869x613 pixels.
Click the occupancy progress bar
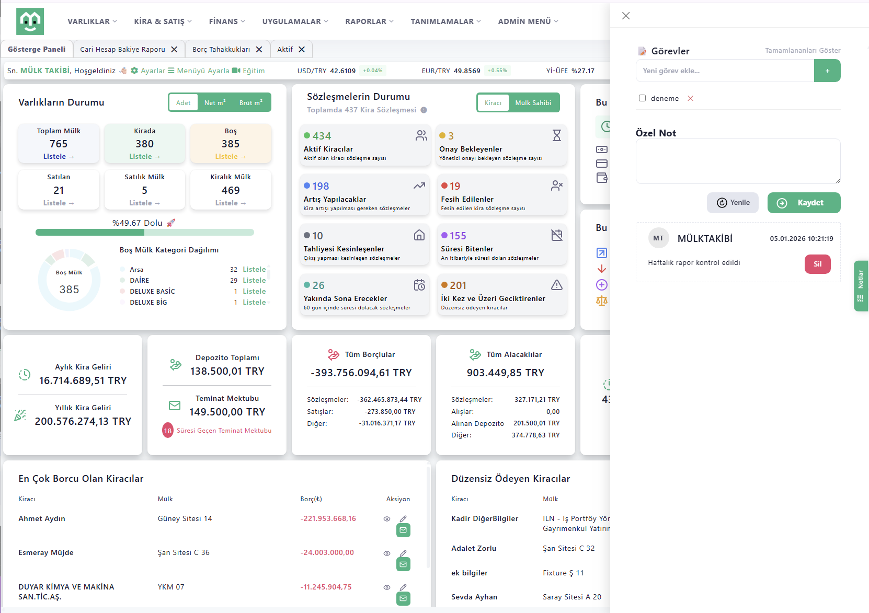[x=144, y=232]
